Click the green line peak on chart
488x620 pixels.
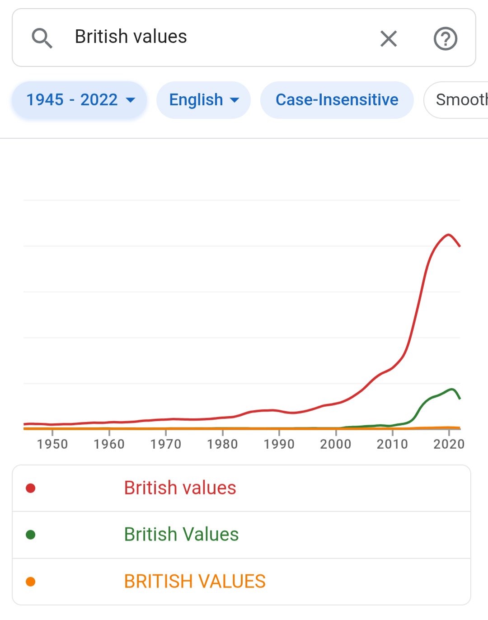(x=451, y=389)
